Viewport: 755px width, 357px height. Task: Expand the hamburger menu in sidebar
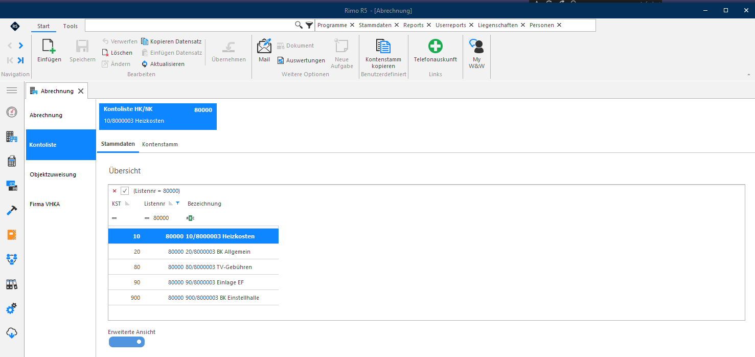pos(12,91)
